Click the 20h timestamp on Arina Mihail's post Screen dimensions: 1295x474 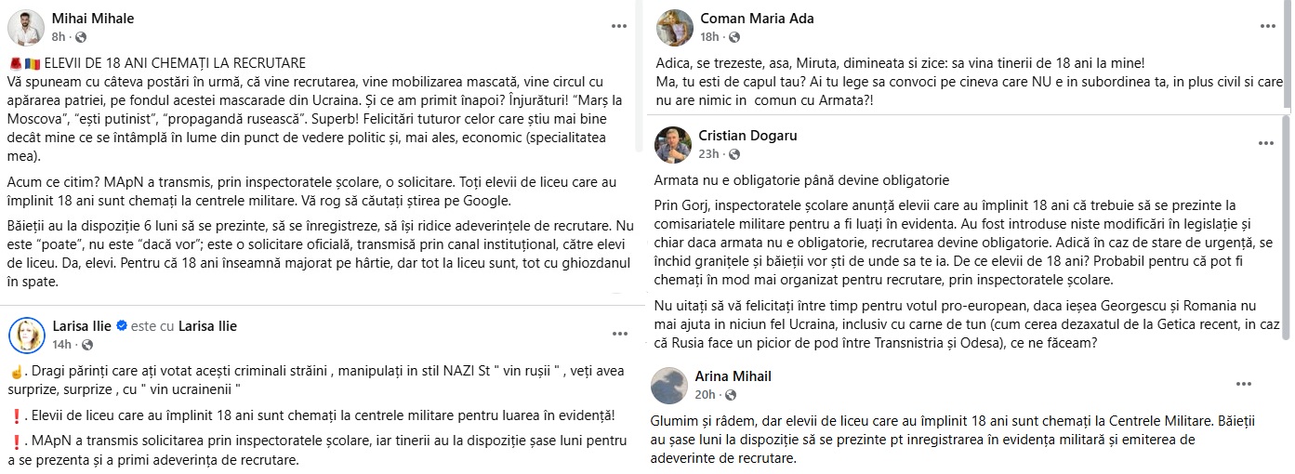coord(704,395)
